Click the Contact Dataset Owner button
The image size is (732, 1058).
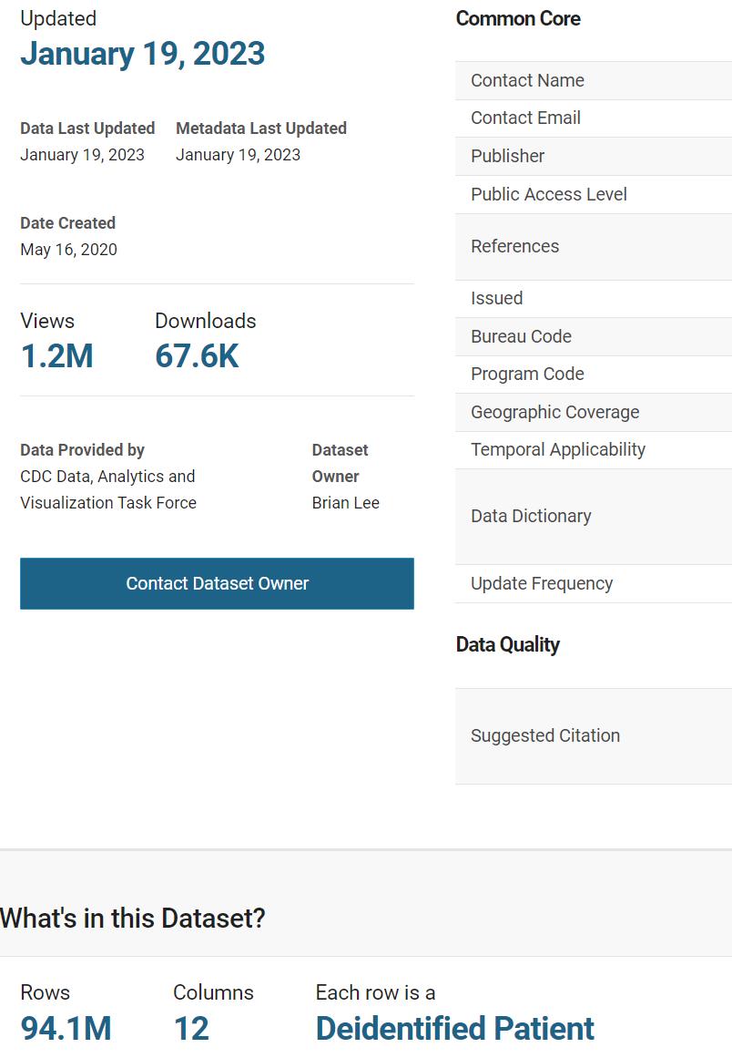[x=217, y=583]
